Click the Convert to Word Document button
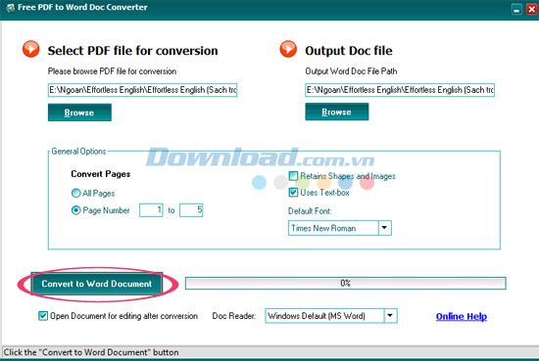Viewport: 539px width, 361px height. 97,284
